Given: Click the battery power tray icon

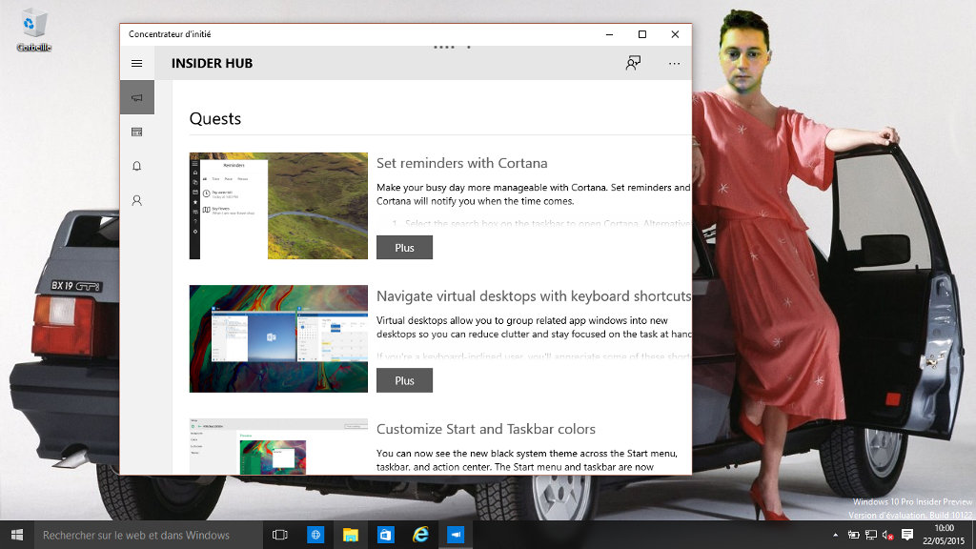Looking at the screenshot, I should (853, 535).
